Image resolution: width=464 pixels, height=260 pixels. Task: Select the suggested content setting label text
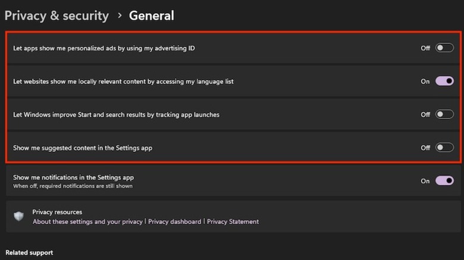pyautogui.click(x=83, y=148)
